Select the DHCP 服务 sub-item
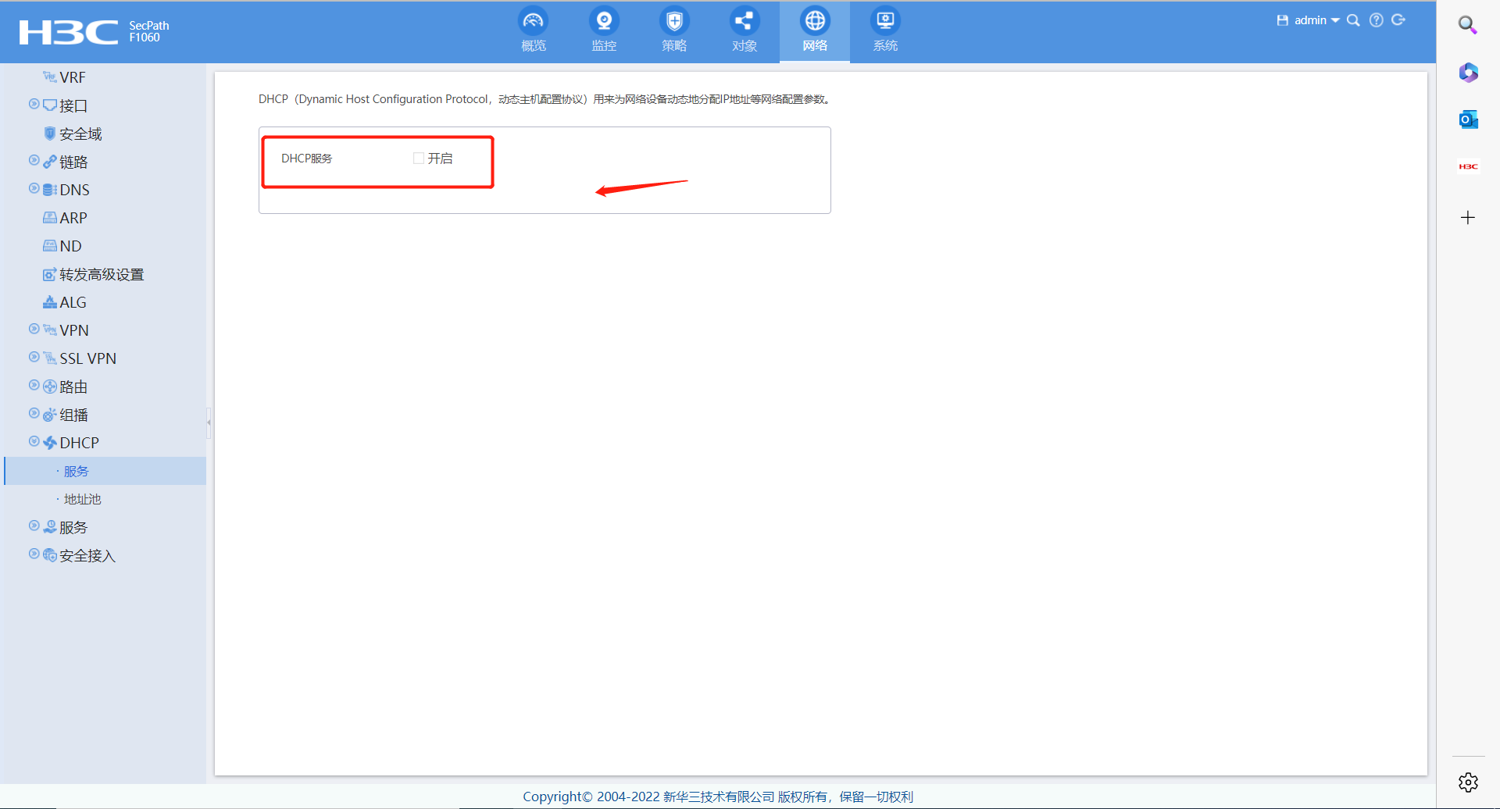Screen dimensions: 1500x809 tap(105, 471)
